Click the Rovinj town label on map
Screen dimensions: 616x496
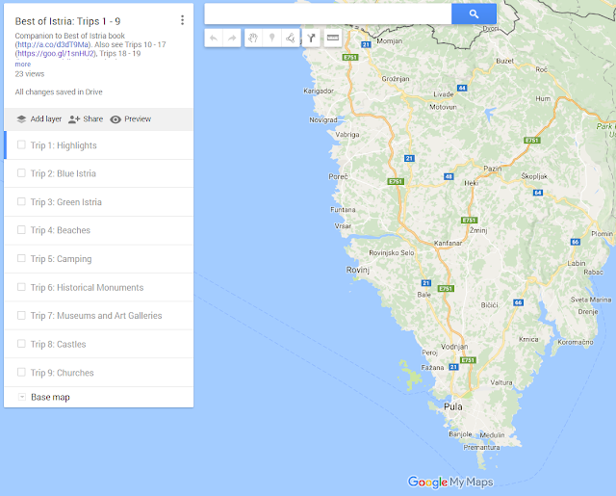tap(357, 270)
